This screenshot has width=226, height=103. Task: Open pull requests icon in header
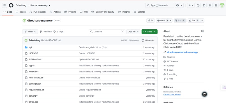click(x=204, y=5)
